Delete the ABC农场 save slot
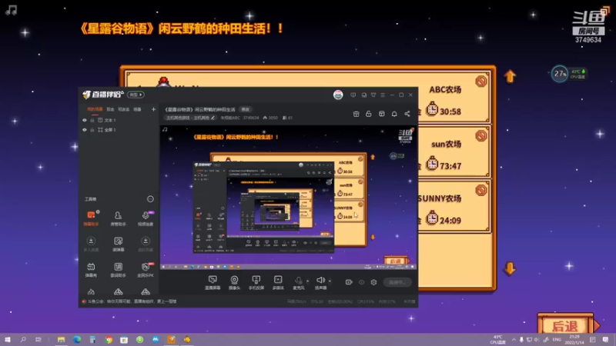This screenshot has height=346, width=616. click(480, 82)
